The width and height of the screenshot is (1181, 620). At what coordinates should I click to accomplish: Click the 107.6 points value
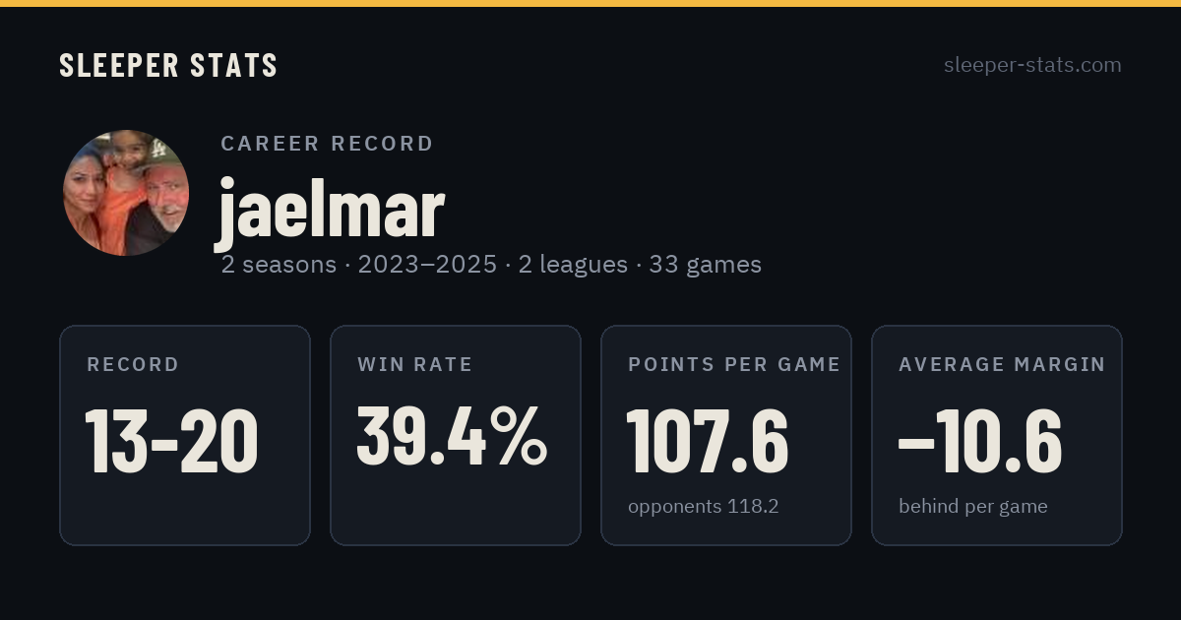[708, 441]
